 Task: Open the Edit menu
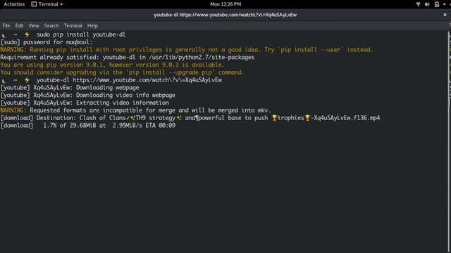pyautogui.click(x=19, y=25)
